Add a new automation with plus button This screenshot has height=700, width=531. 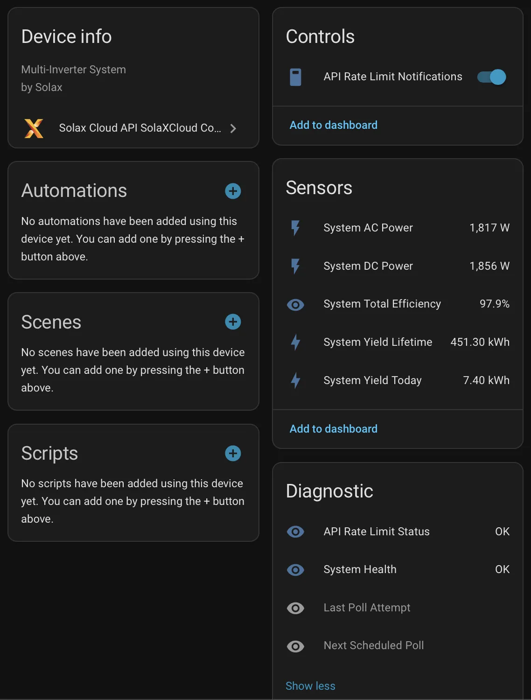coord(233,191)
